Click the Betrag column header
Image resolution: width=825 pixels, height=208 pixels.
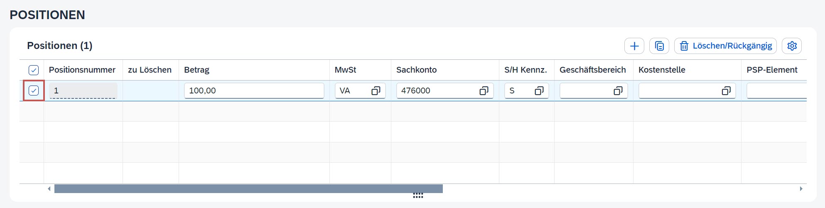(x=196, y=70)
